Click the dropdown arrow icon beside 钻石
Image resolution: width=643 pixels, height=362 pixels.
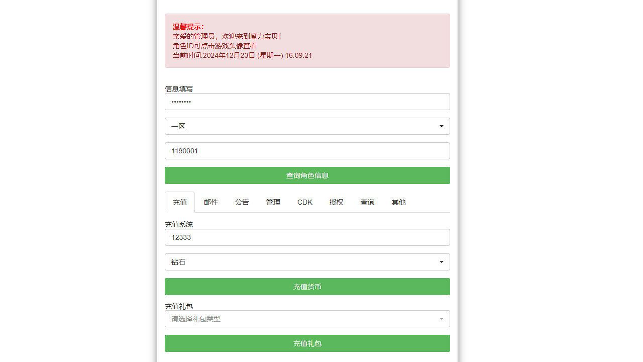click(x=441, y=262)
